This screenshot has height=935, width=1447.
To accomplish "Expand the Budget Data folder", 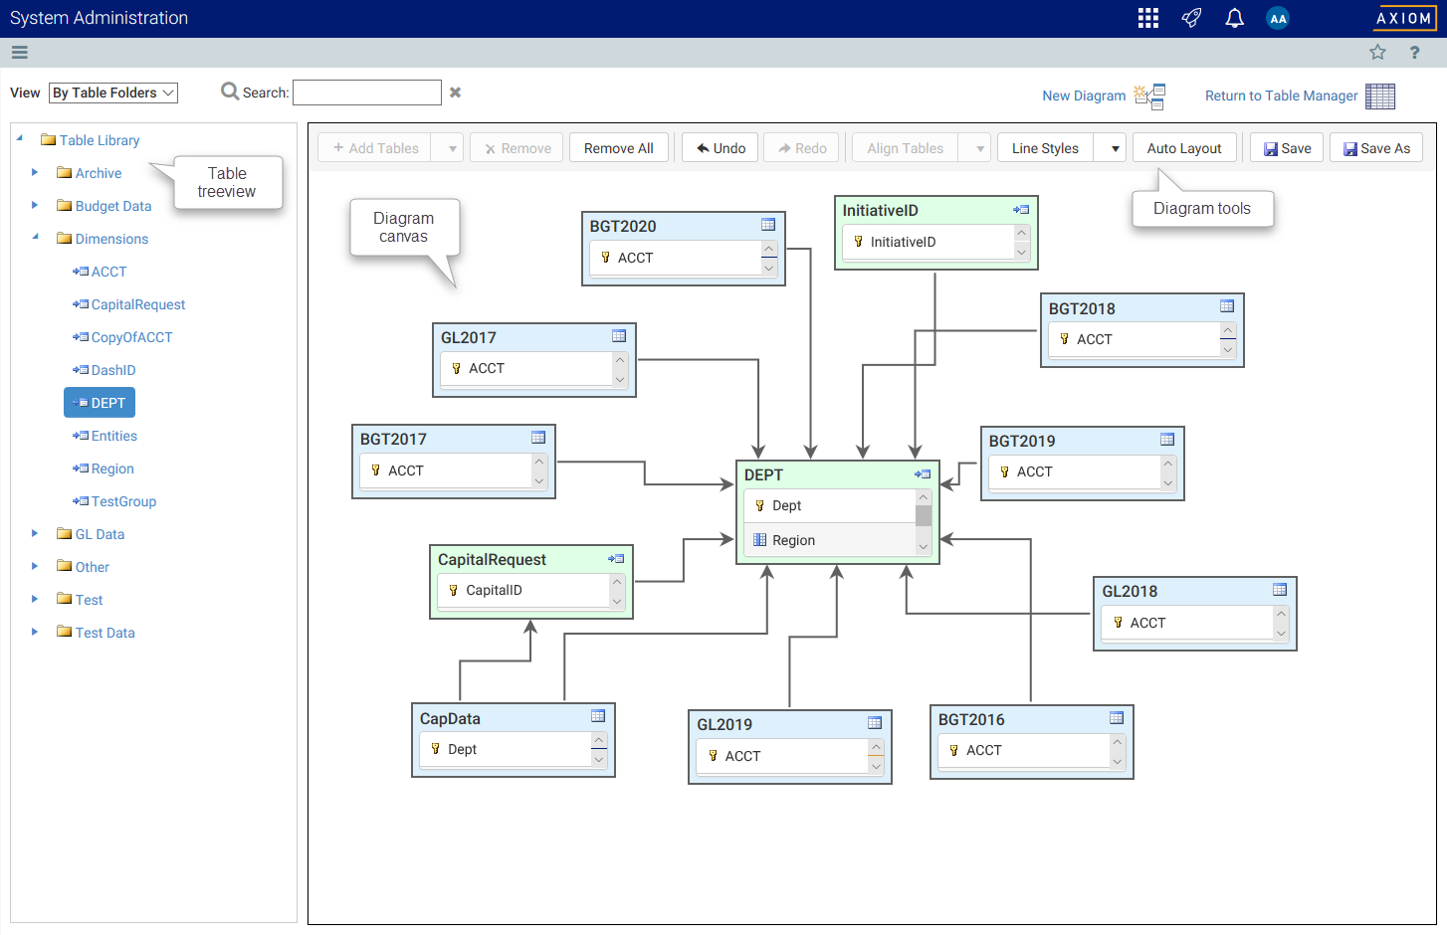I will coord(35,206).
